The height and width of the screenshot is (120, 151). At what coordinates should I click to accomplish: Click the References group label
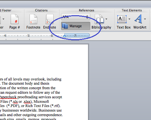(86, 10)
